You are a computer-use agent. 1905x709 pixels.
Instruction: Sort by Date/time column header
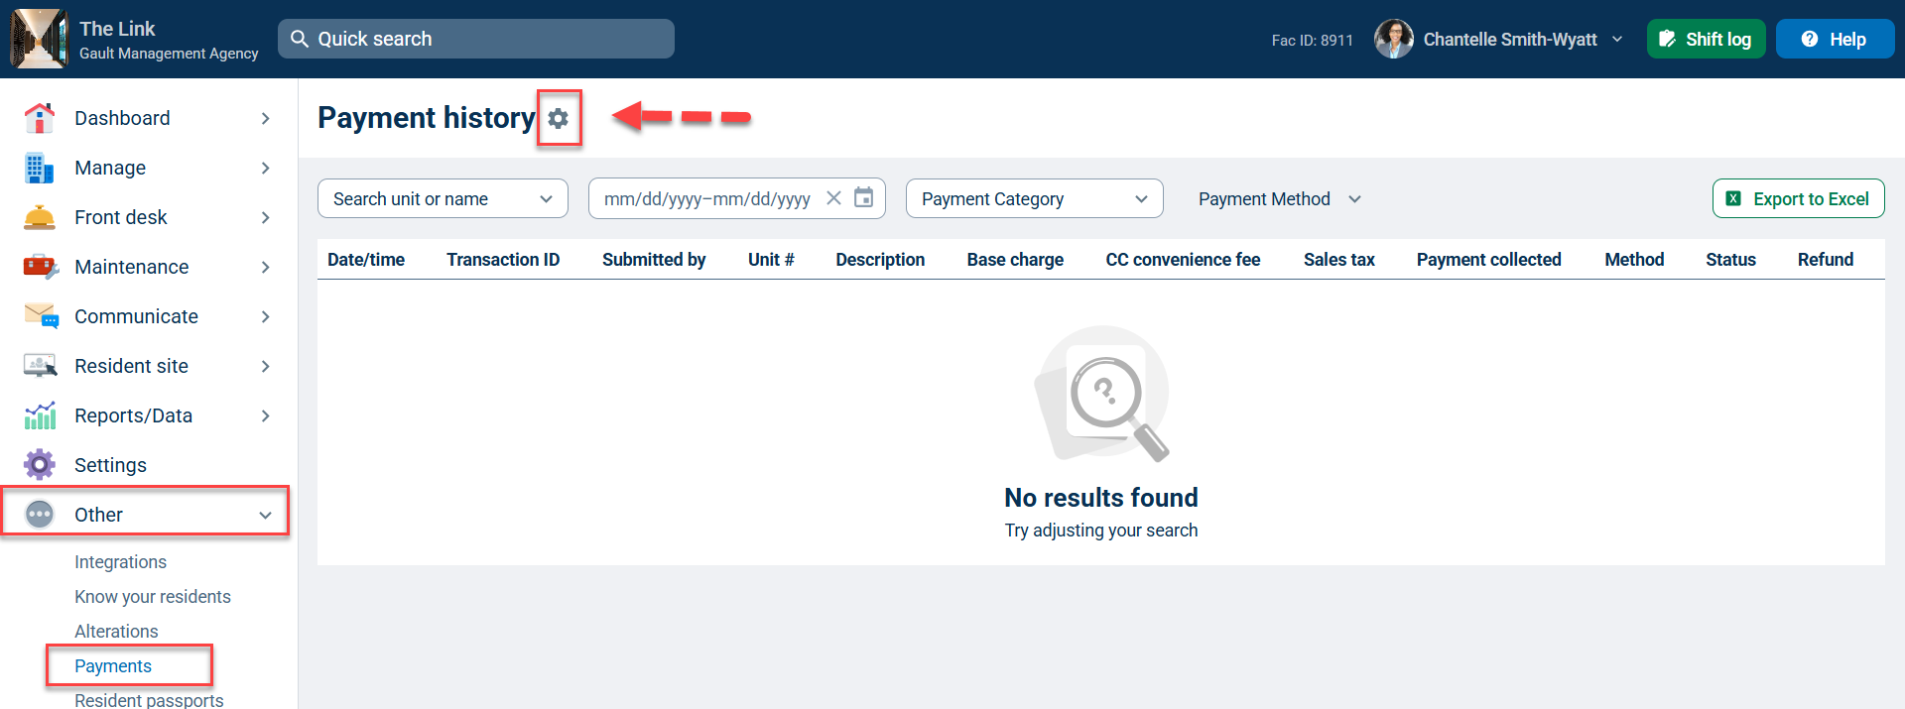tap(366, 260)
